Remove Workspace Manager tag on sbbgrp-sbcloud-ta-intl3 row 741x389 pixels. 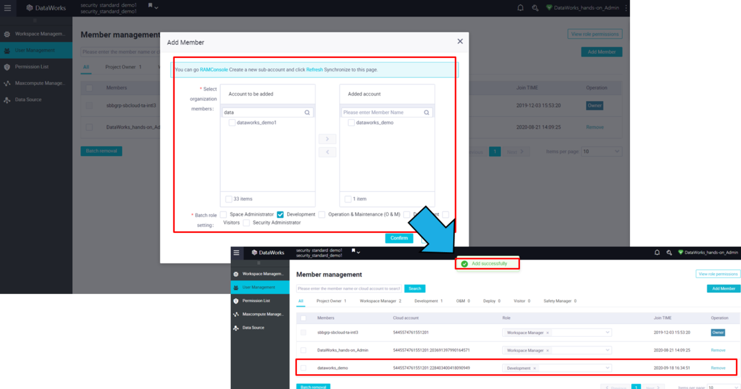click(x=547, y=333)
